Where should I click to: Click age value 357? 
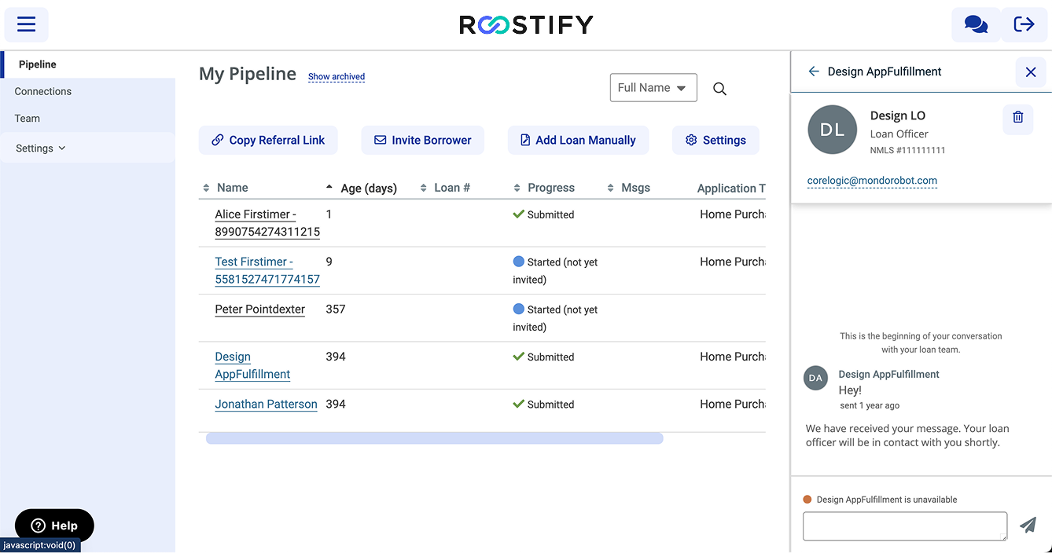336,309
